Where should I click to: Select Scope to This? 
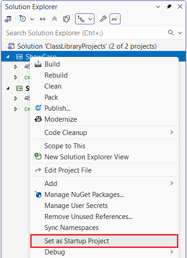[104, 146]
